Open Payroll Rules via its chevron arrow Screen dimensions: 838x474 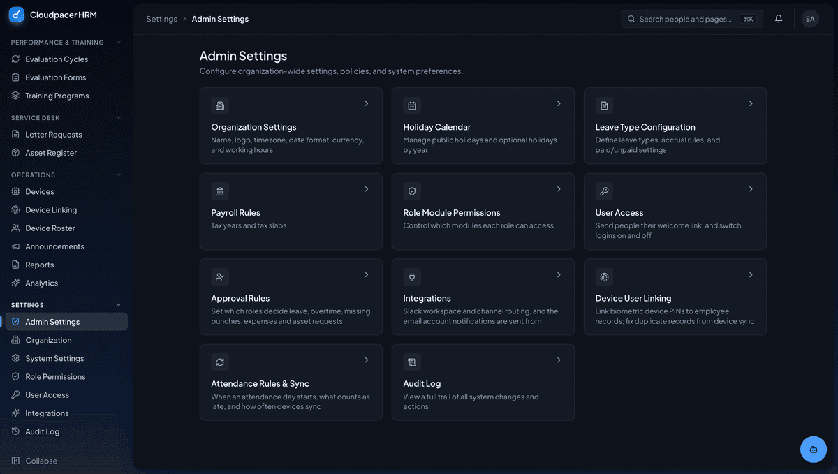tap(367, 189)
